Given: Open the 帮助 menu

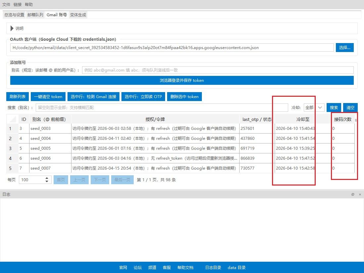Looking at the screenshot, I should [x=29, y=5].
